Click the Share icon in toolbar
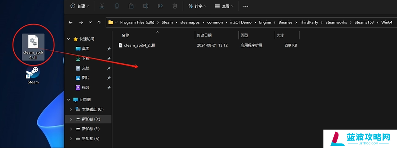This screenshot has width=397, height=148. click(x=160, y=6)
